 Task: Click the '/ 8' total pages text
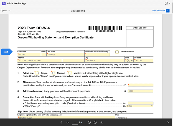coord(80,122)
